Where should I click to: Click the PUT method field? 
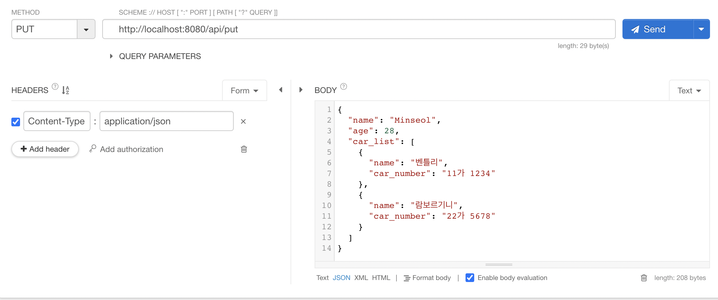tap(44, 29)
